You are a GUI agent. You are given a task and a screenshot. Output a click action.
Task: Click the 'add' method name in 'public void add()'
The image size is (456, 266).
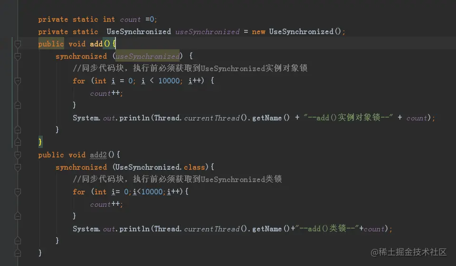[96, 44]
